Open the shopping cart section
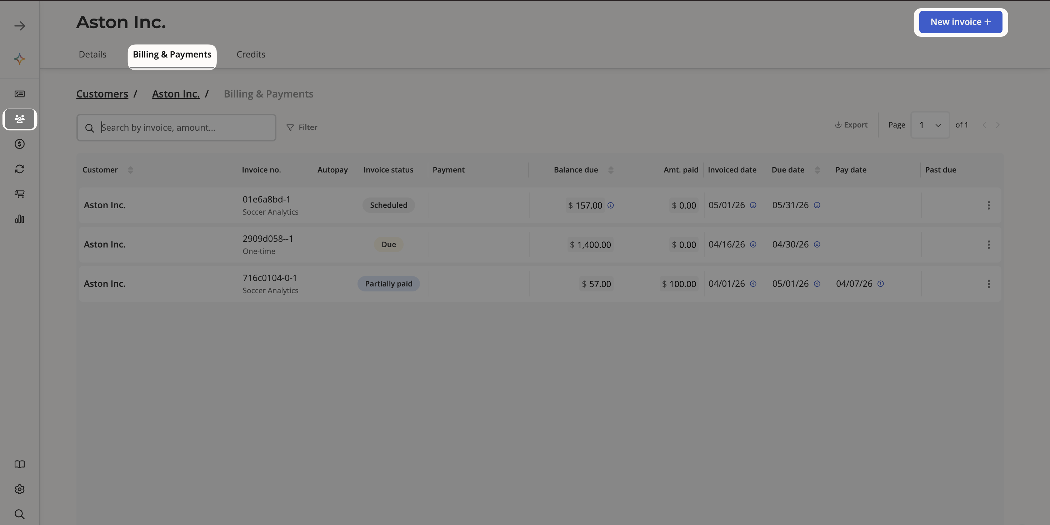The height and width of the screenshot is (525, 1050). pos(19,194)
